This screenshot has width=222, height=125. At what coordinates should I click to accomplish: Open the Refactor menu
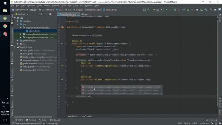click(x=56, y=6)
